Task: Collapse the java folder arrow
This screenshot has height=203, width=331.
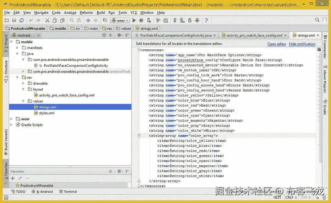Action: click(x=17, y=54)
